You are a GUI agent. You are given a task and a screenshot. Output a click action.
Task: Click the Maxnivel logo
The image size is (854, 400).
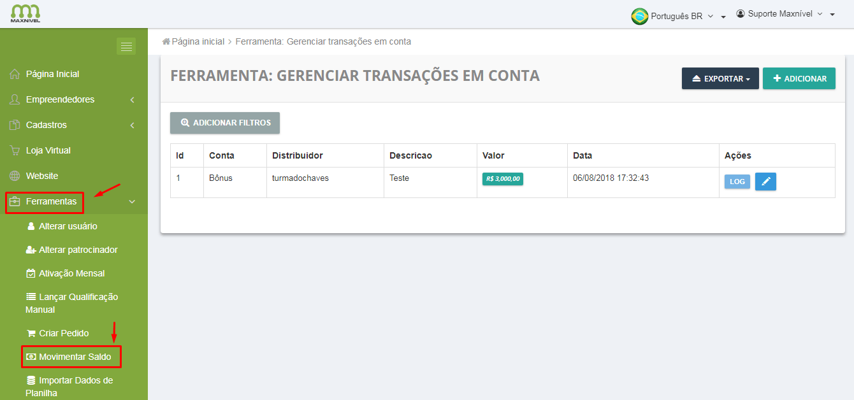(25, 13)
